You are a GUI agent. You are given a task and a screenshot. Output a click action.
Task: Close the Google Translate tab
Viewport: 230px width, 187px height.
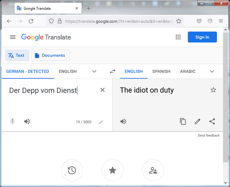click(77, 8)
